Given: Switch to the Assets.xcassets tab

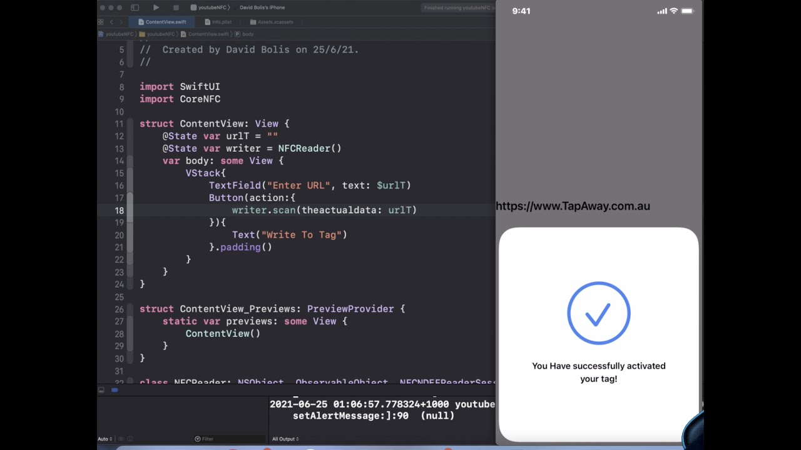Looking at the screenshot, I should 272,22.
